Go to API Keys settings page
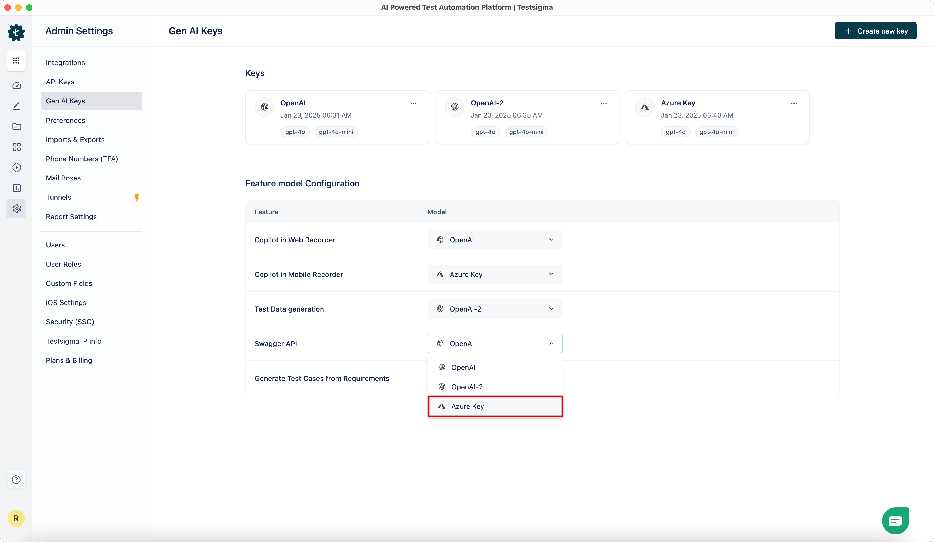Image resolution: width=934 pixels, height=542 pixels. point(60,82)
